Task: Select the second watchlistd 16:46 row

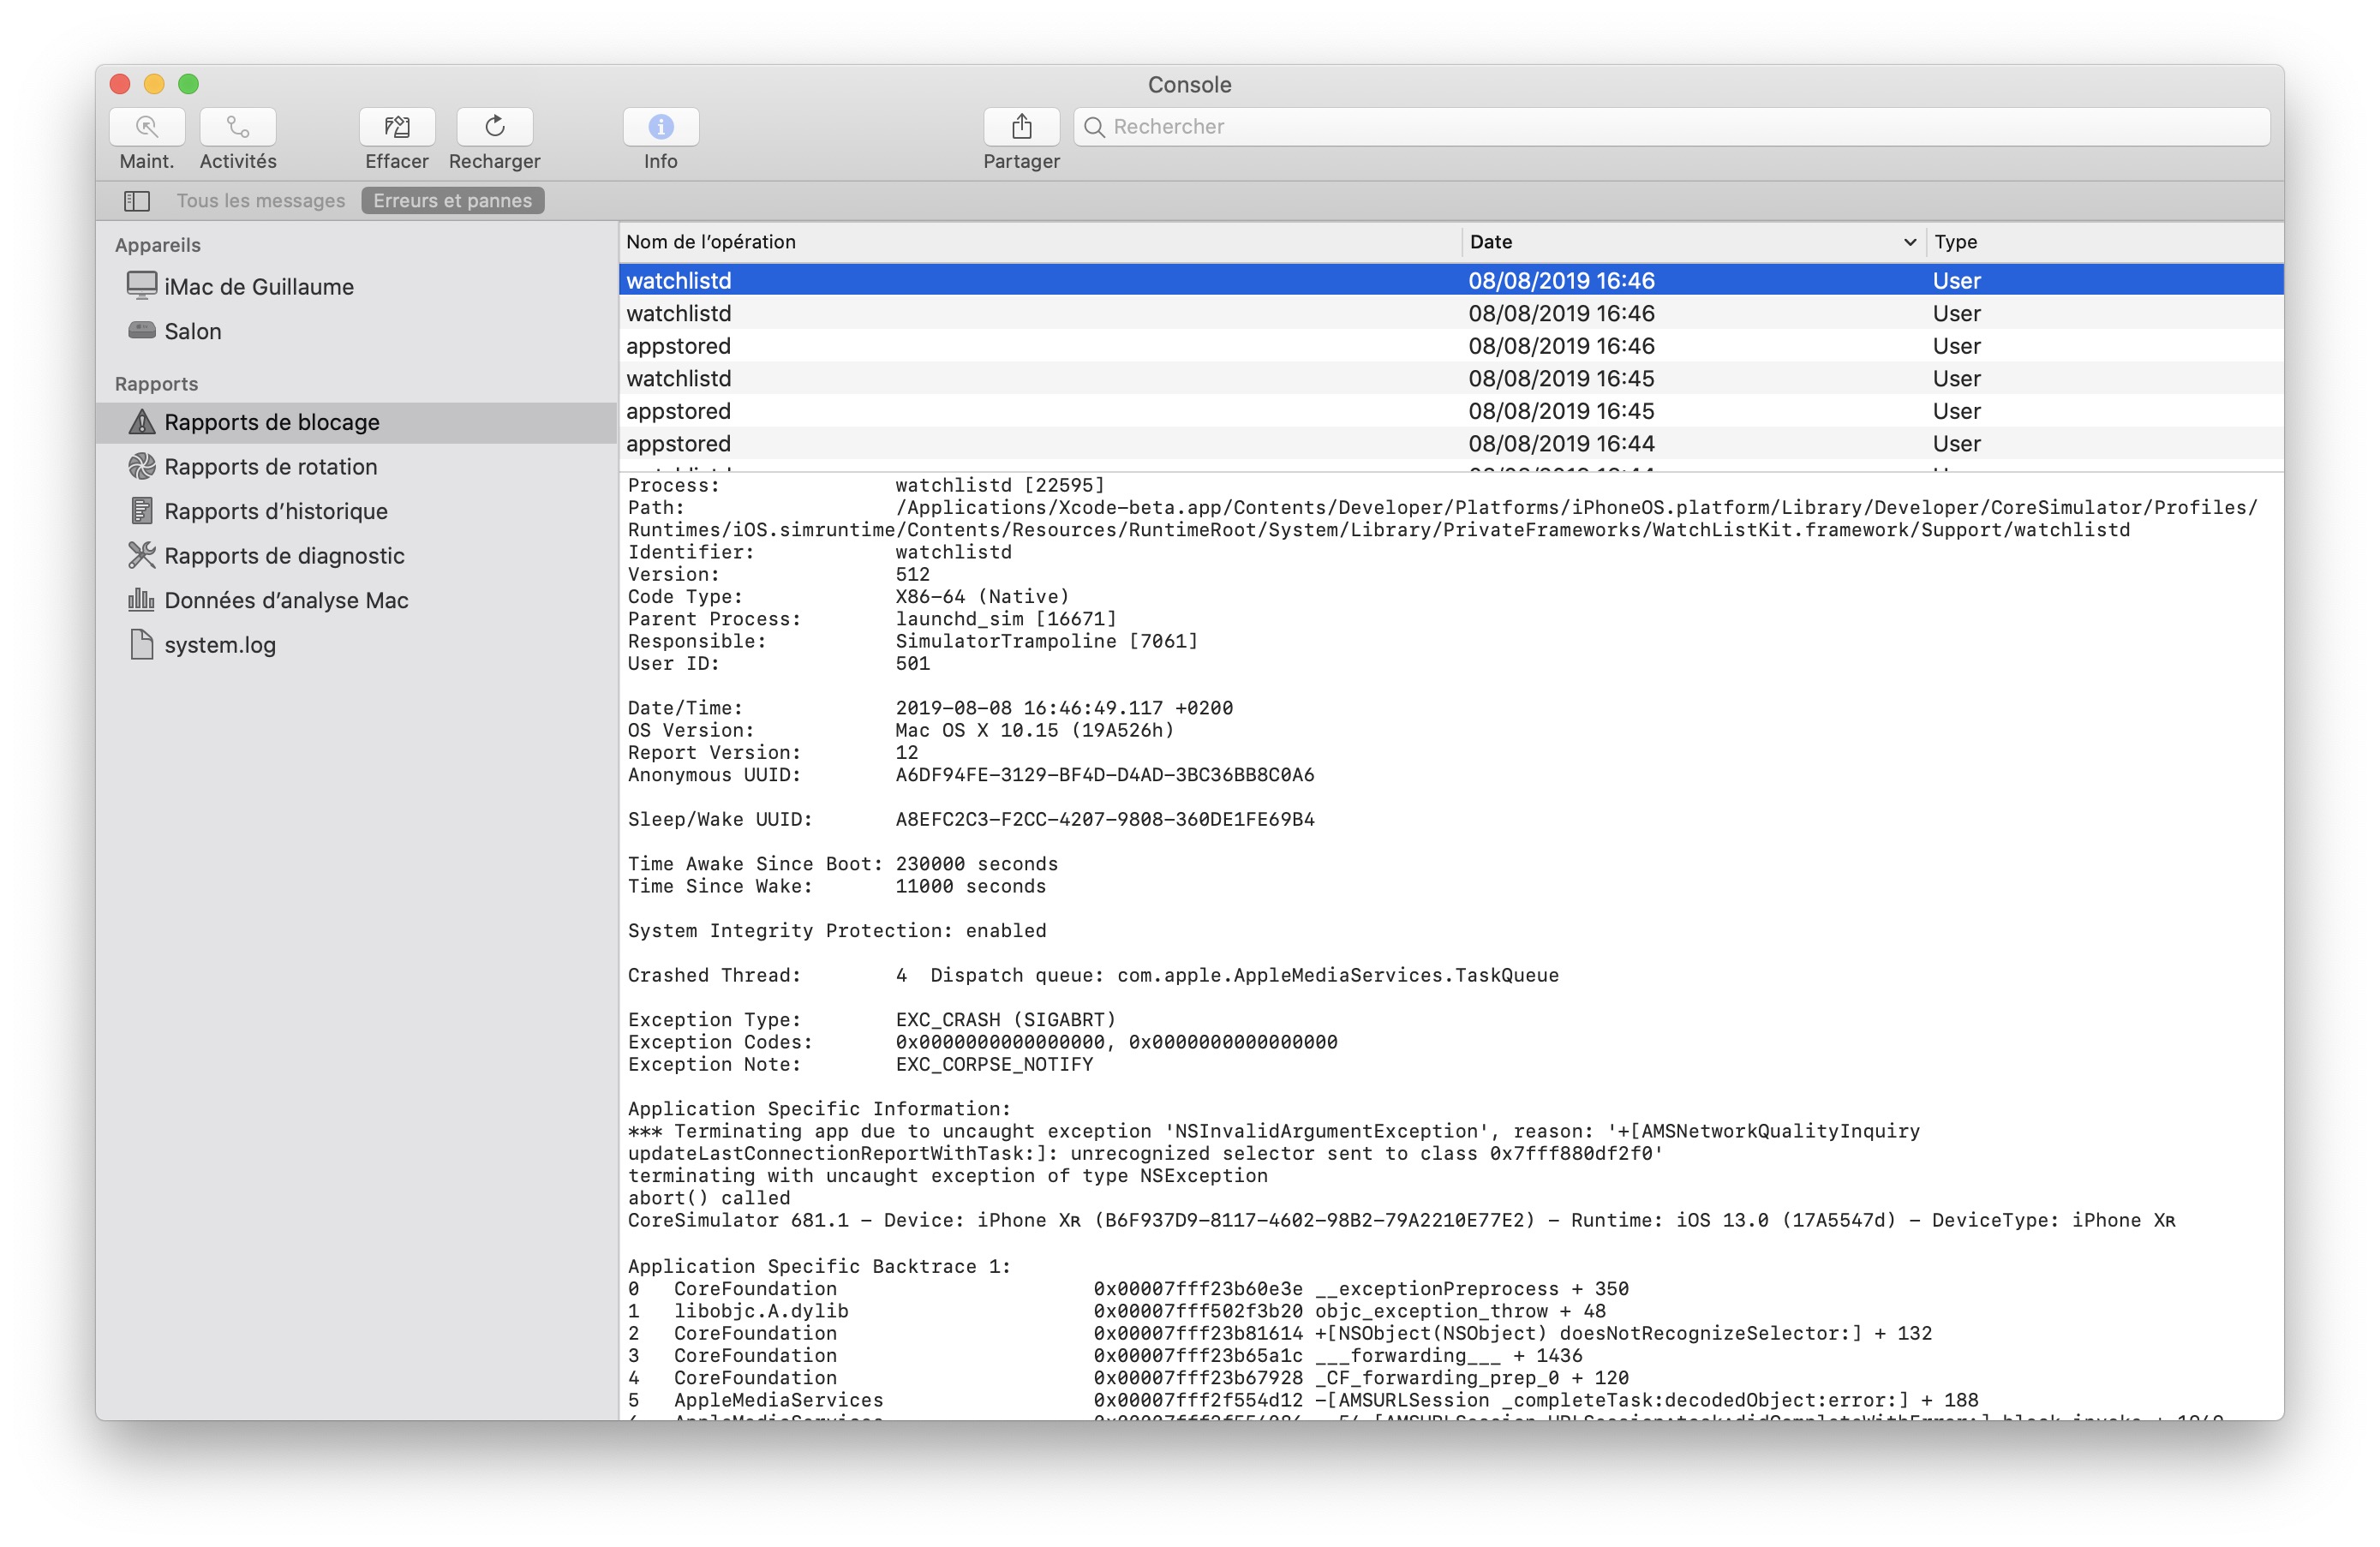Action: tap(1451, 314)
